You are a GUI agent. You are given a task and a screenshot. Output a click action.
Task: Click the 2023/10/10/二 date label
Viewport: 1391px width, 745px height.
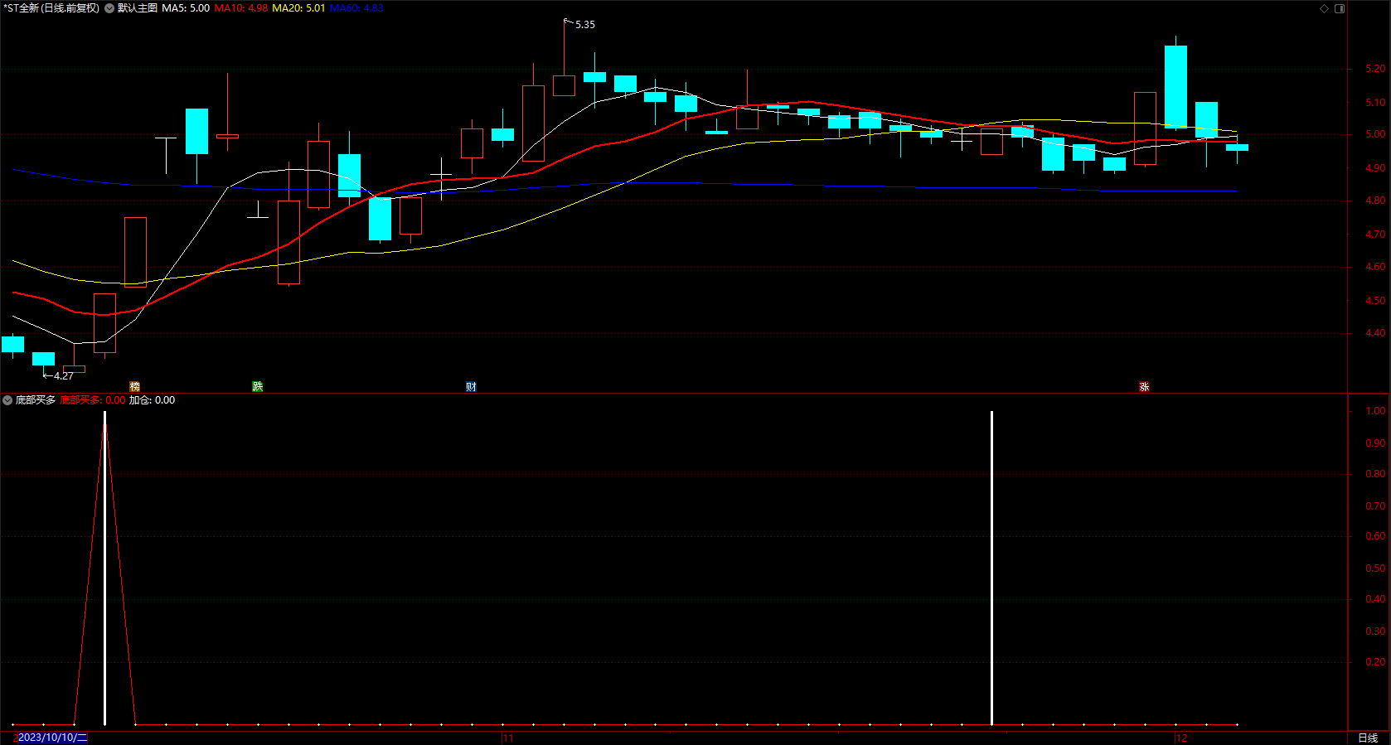click(x=52, y=738)
